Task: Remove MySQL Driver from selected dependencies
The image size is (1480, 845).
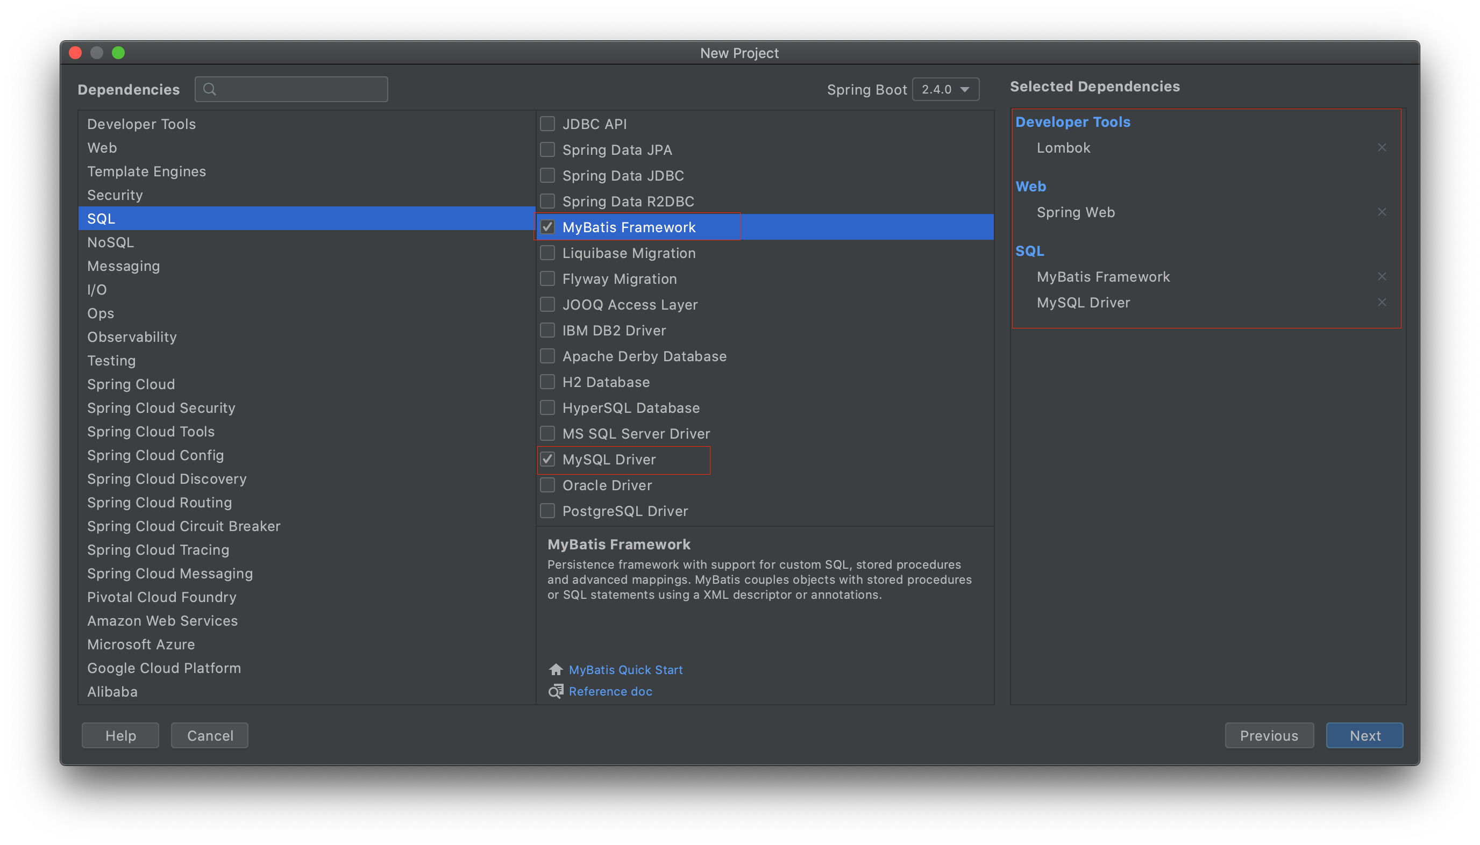Action: pos(1382,303)
